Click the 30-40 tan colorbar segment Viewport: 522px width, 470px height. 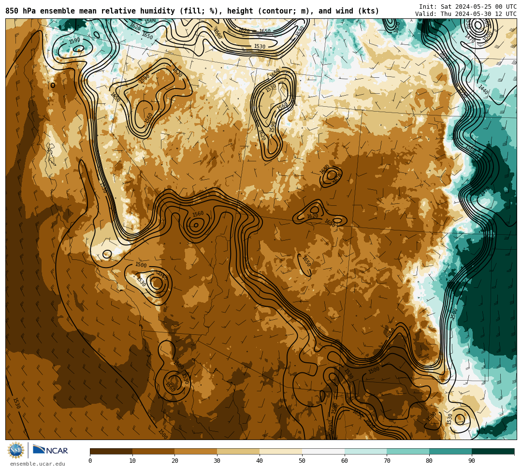coord(238,451)
